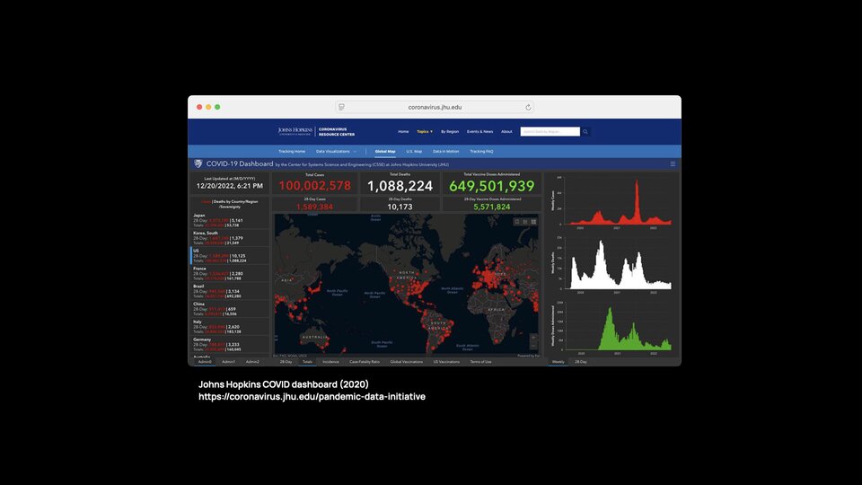Select the Incidence map tab
Viewport: 862px width, 485px height.
tap(330, 362)
